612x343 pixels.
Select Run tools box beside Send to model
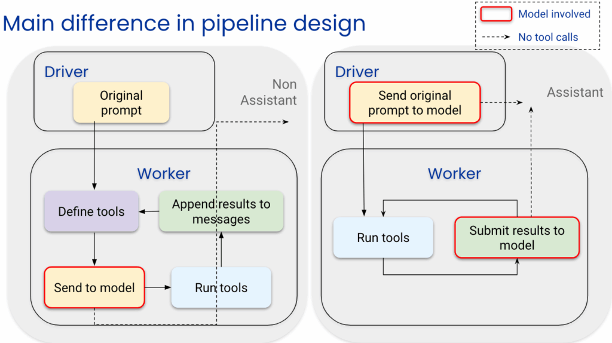[x=221, y=287]
